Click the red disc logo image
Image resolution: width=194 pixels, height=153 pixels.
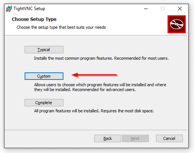click(x=176, y=24)
